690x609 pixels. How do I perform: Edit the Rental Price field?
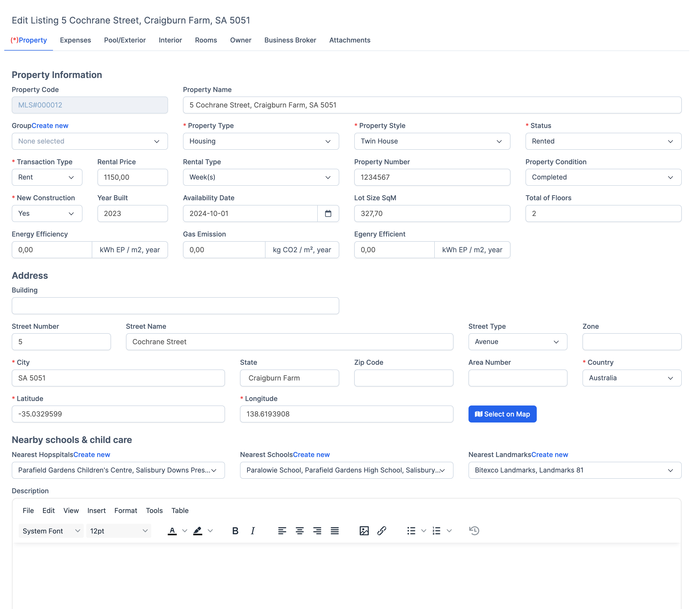[132, 177]
